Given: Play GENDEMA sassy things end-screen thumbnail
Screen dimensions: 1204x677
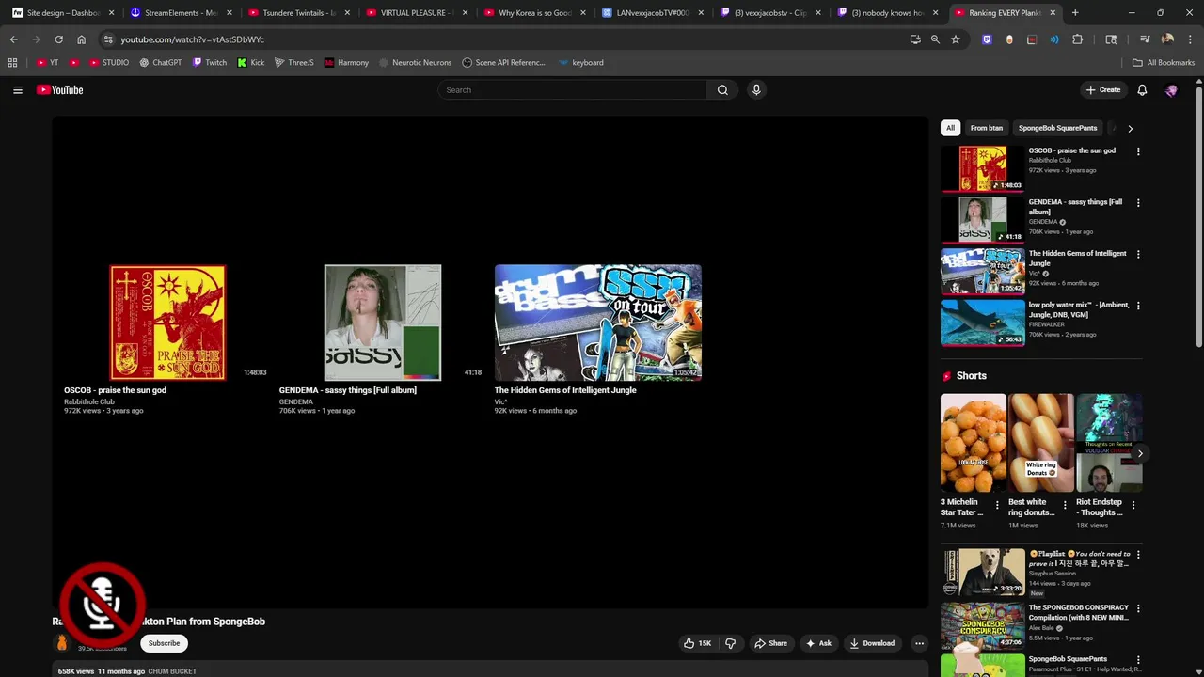Looking at the screenshot, I should (383, 323).
